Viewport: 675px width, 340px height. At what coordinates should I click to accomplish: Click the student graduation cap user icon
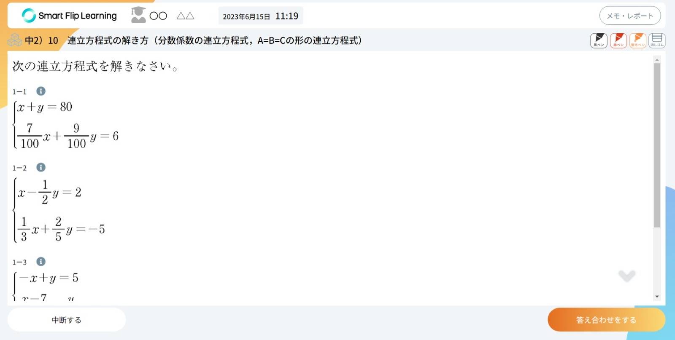(x=138, y=15)
